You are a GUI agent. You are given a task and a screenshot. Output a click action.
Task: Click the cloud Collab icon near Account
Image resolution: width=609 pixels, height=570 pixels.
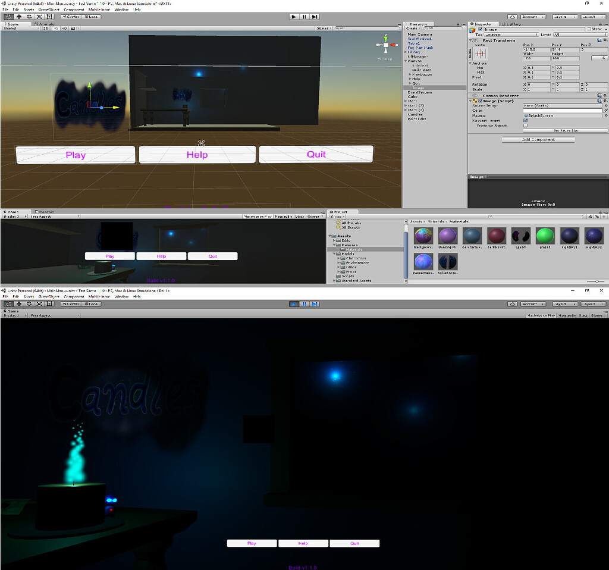(x=513, y=17)
